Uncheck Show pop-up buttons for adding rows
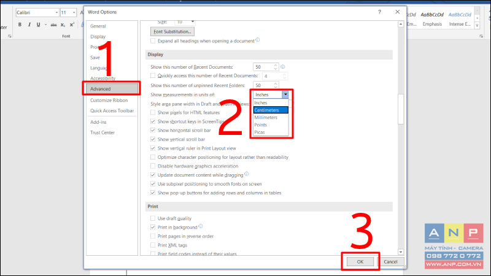491x276 pixels. (x=153, y=193)
